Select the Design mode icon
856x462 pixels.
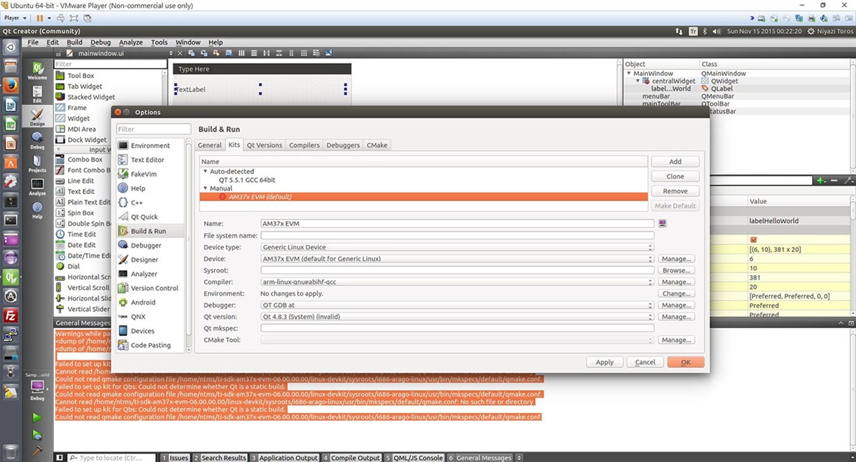pyautogui.click(x=37, y=116)
